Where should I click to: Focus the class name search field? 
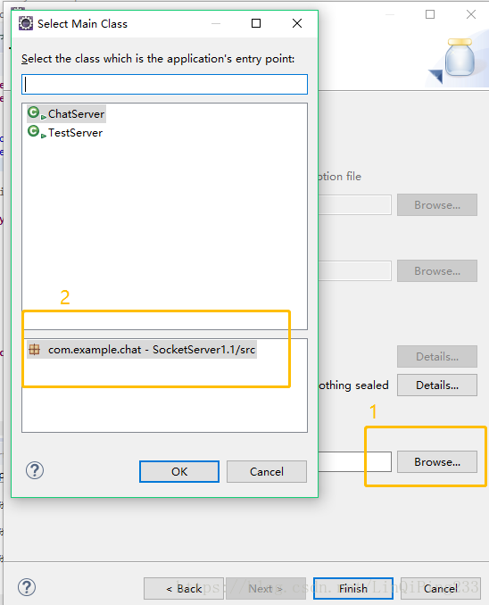(x=164, y=85)
